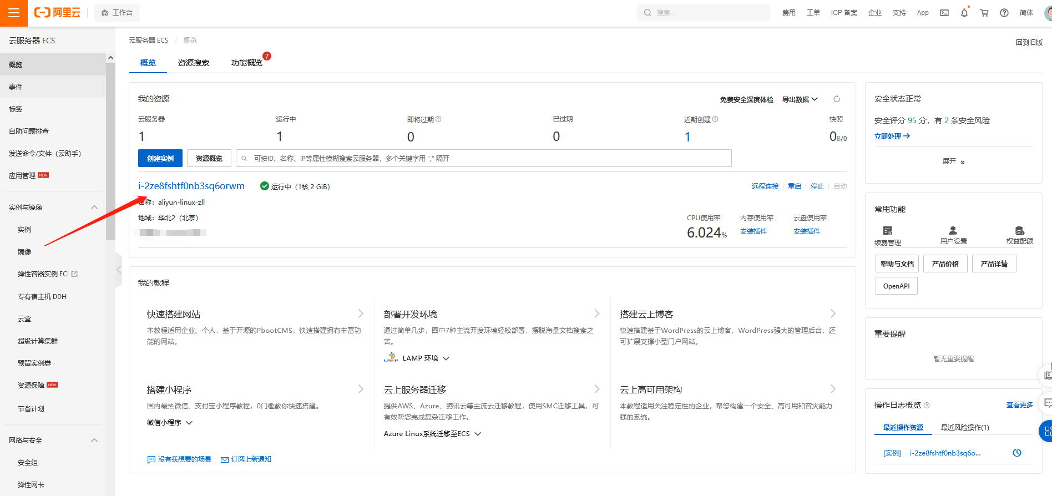Open notifications bell
1052x496 pixels.
click(x=964, y=13)
